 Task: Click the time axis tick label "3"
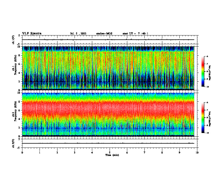[75, 153]
